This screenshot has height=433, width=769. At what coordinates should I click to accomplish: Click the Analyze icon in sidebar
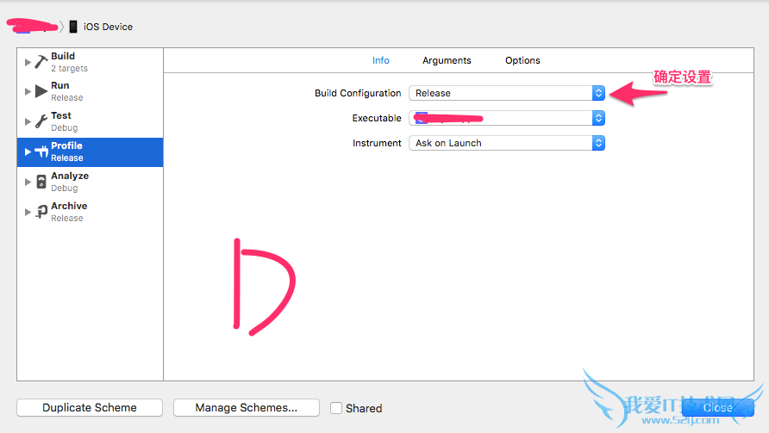[x=41, y=182]
